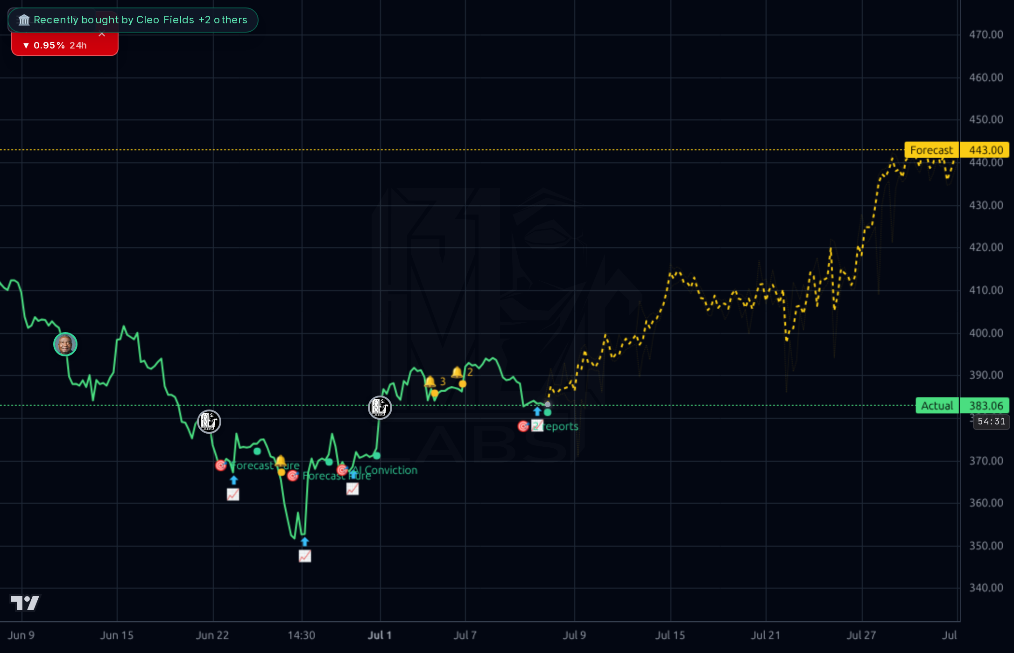Click the bell icon labeled 2

457,372
